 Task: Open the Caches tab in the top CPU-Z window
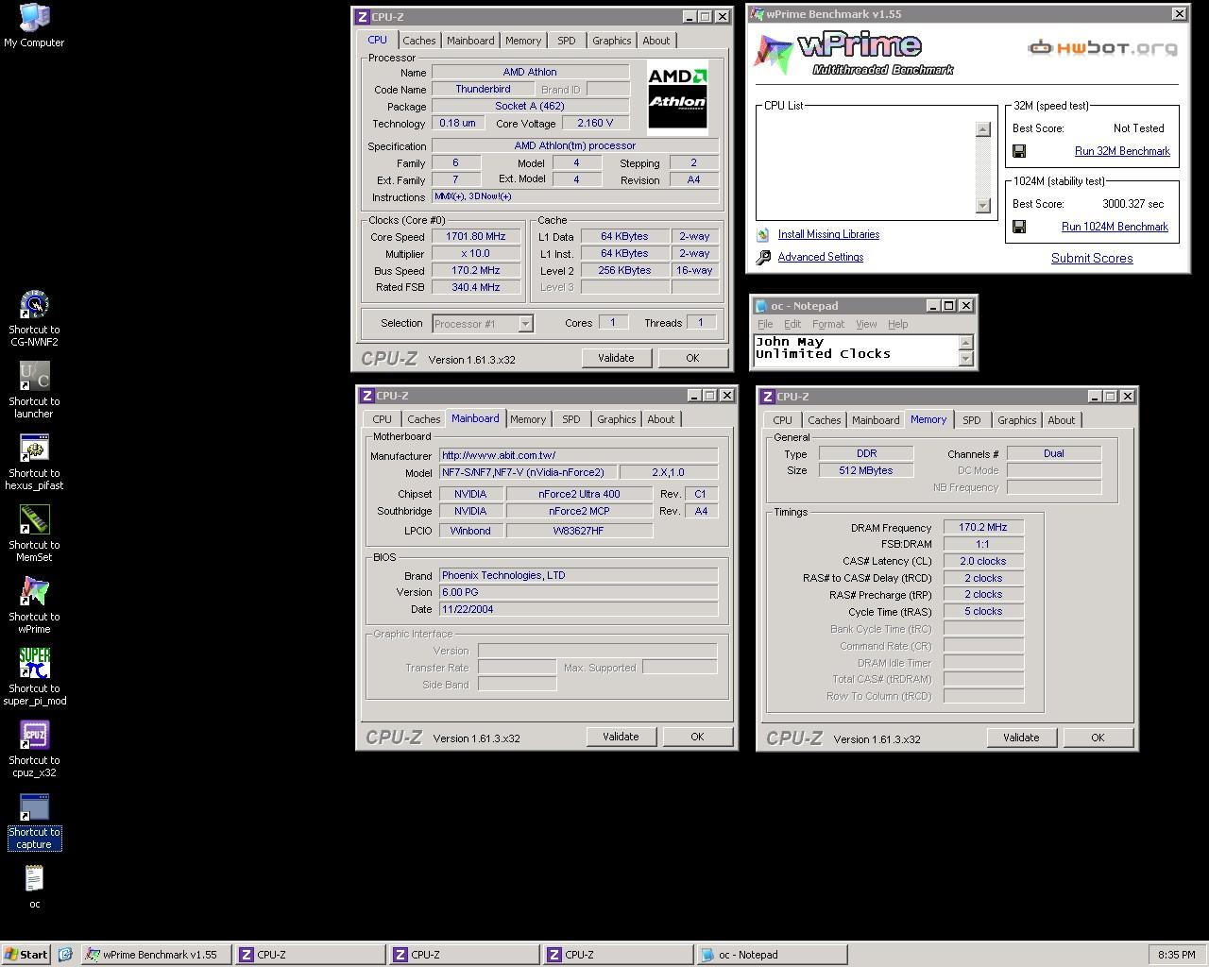419,41
